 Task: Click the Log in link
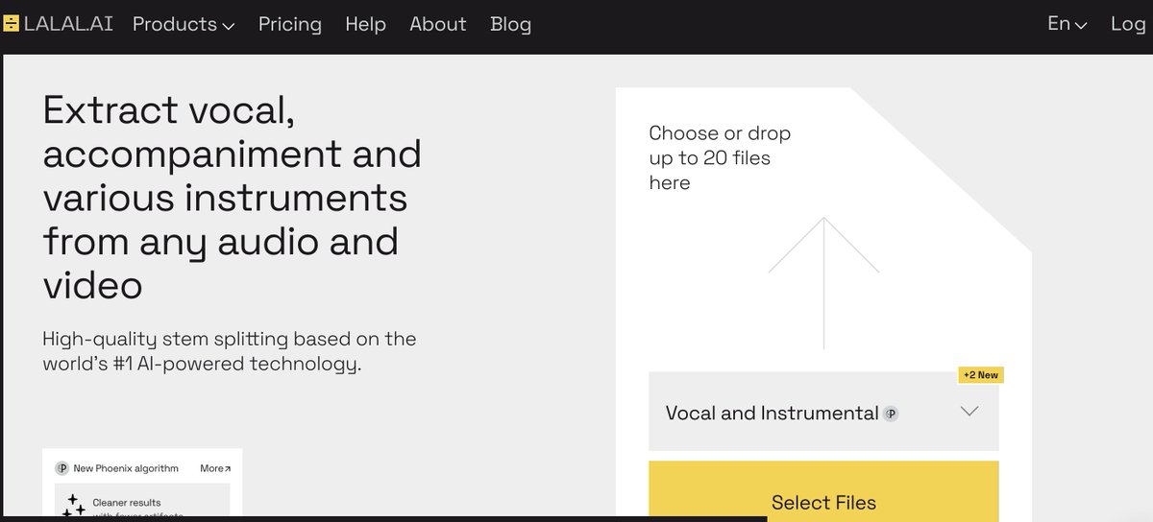(x=1128, y=24)
